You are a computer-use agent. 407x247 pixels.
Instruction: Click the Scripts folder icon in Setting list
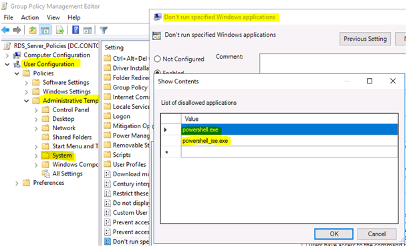pyautogui.click(x=107, y=155)
